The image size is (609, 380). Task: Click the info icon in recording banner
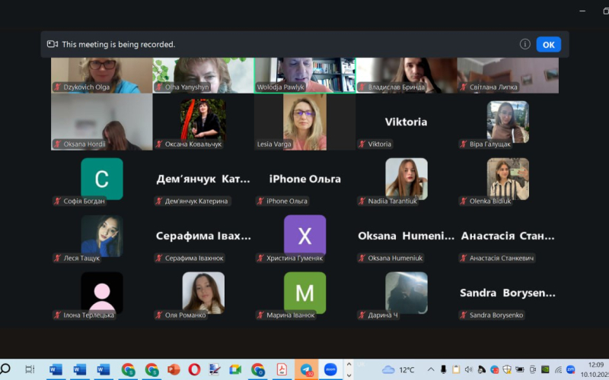tap(525, 44)
